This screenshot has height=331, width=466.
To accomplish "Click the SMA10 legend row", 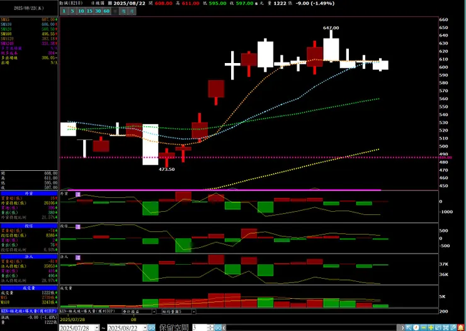I will coord(29,24).
